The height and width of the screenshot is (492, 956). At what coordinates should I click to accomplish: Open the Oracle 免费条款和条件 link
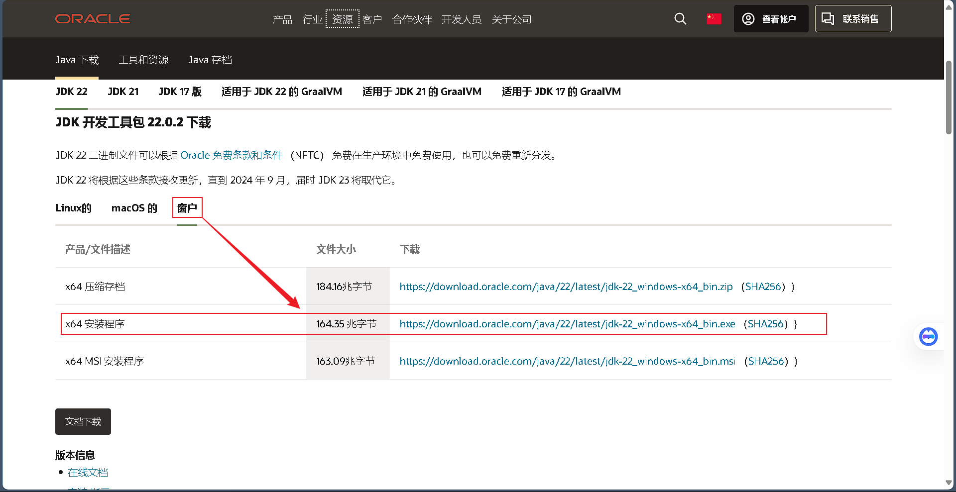point(232,155)
